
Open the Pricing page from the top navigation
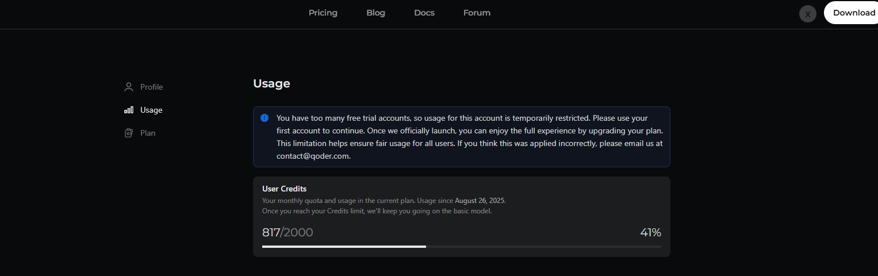[323, 13]
